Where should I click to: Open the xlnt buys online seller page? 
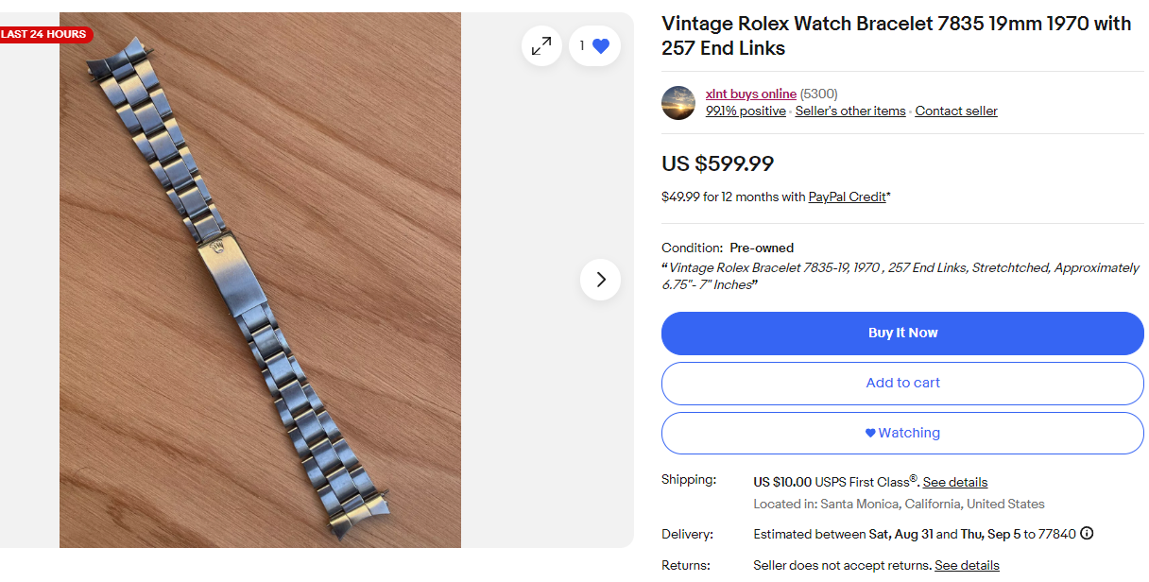750,94
